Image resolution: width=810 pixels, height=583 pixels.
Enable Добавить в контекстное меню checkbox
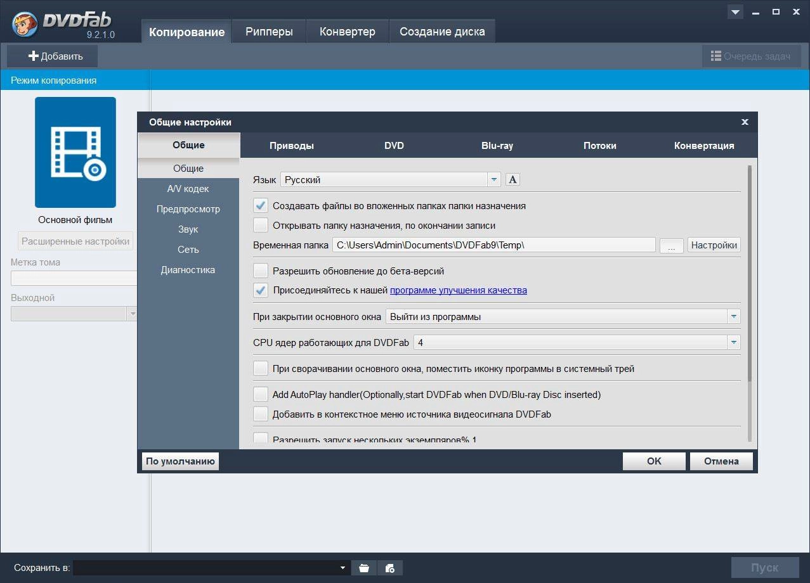tap(261, 414)
